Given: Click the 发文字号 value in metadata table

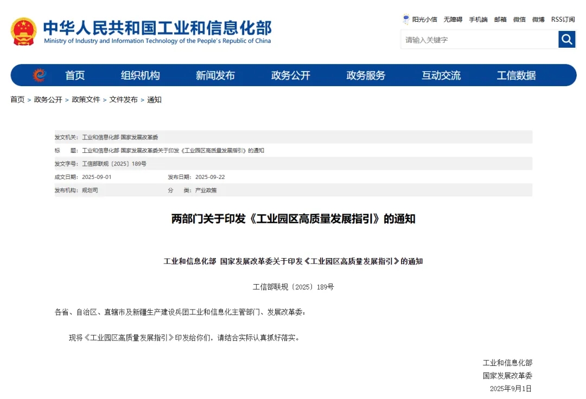Looking at the screenshot, I should pyautogui.click(x=114, y=164).
